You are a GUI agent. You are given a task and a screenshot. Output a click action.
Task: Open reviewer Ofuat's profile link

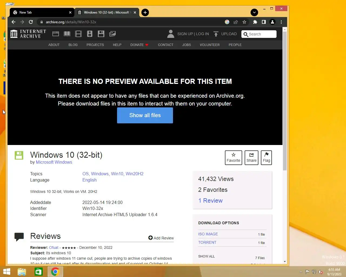[x=54, y=248]
